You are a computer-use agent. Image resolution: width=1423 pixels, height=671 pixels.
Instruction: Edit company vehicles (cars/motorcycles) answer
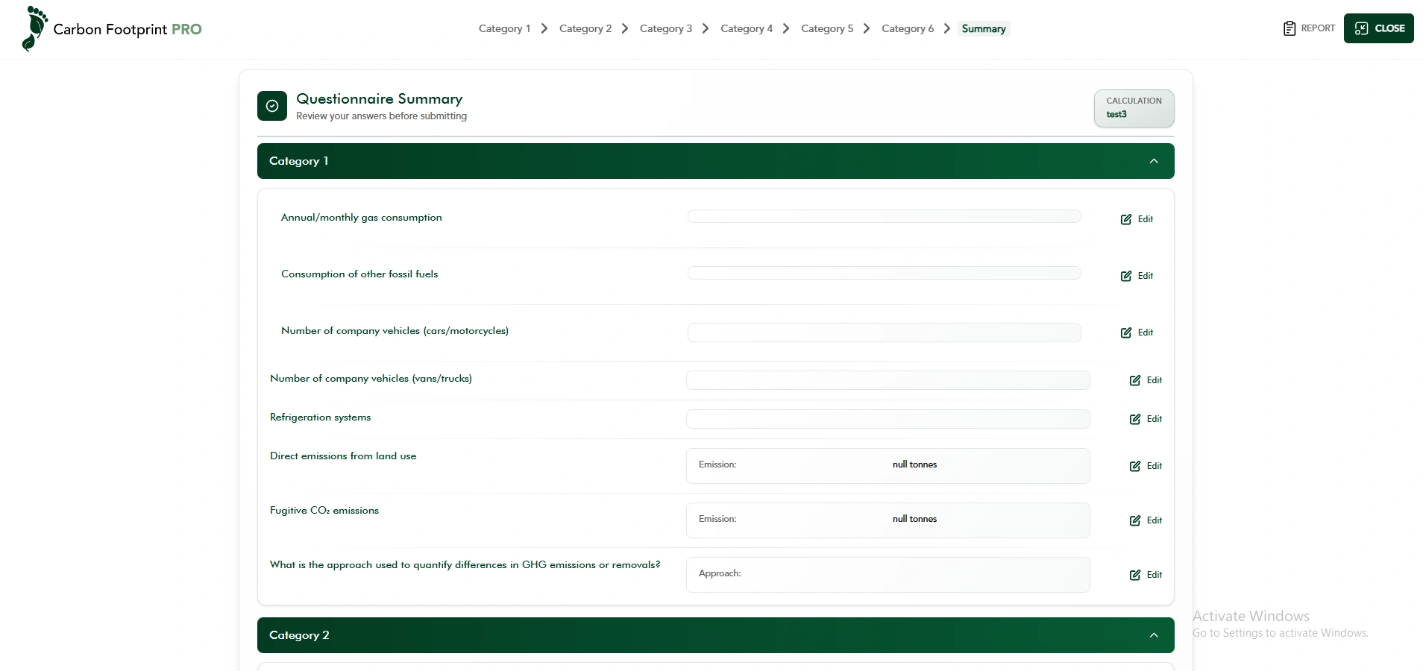point(1137,333)
